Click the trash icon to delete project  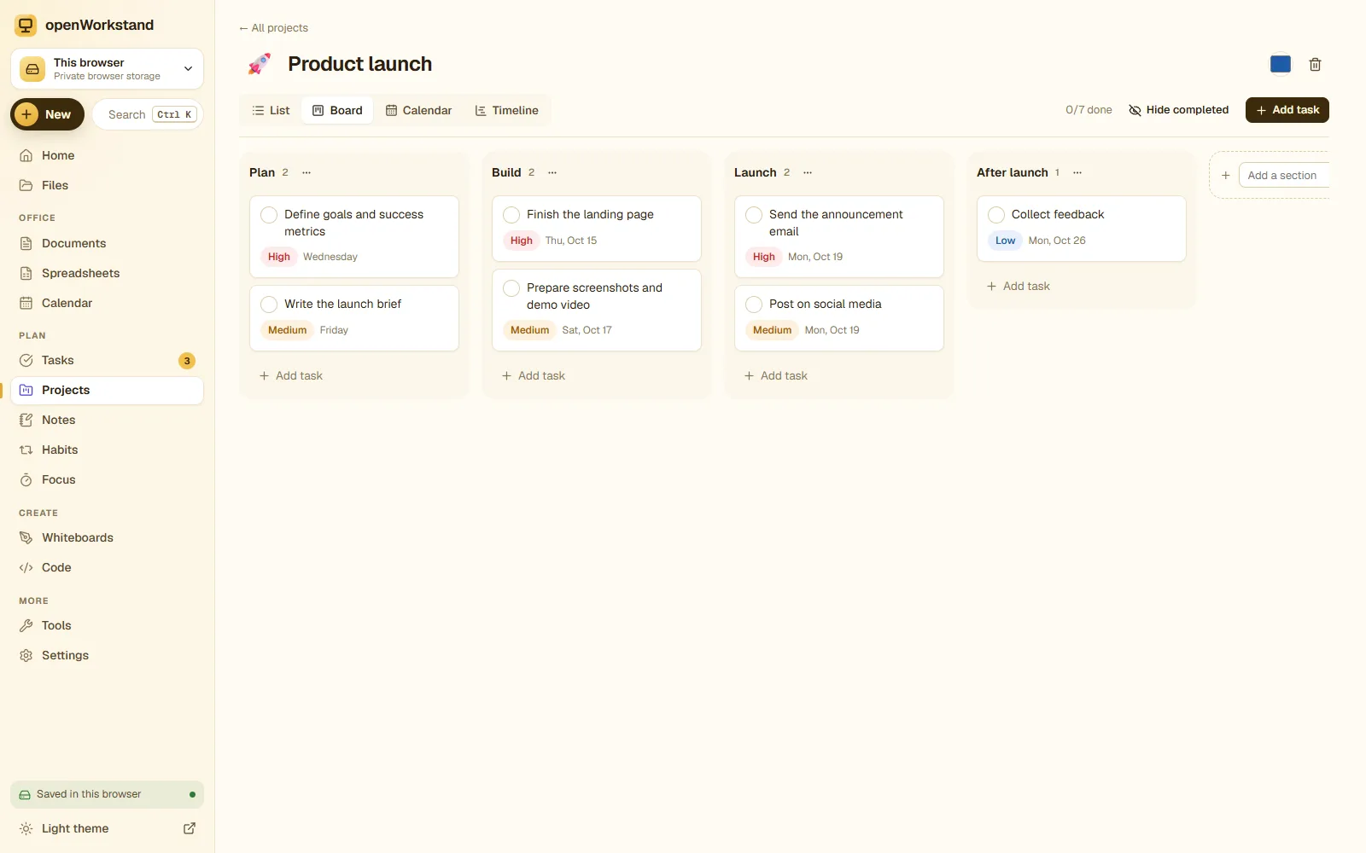tap(1315, 64)
